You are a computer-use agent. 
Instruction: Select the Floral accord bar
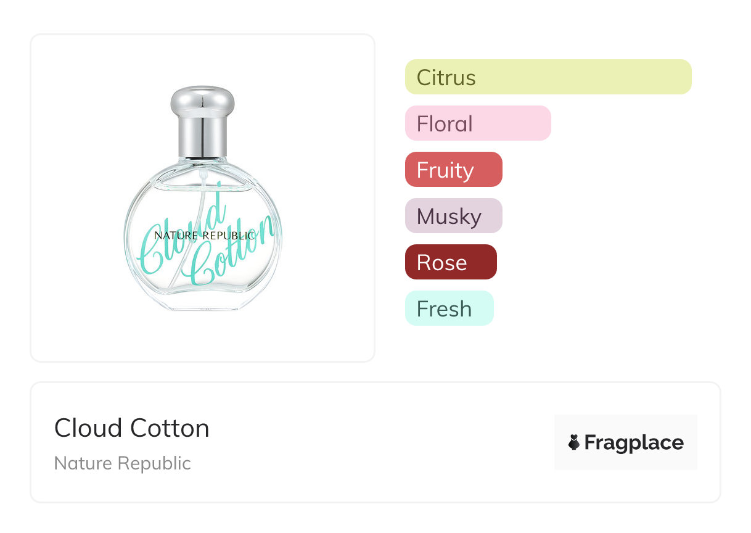[477, 123]
